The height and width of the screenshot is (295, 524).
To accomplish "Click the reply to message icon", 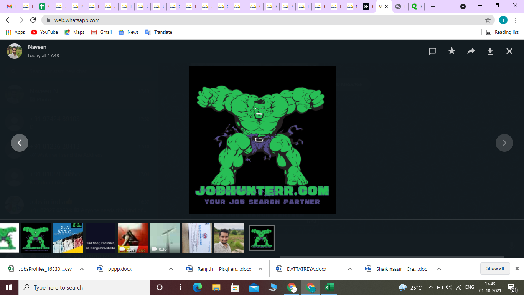I will 433,51.
